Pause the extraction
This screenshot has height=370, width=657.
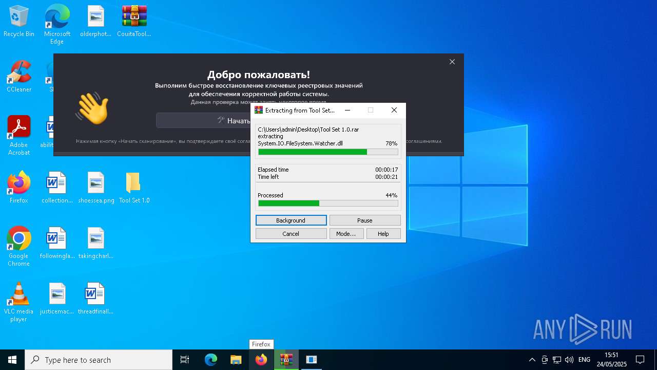(365, 220)
